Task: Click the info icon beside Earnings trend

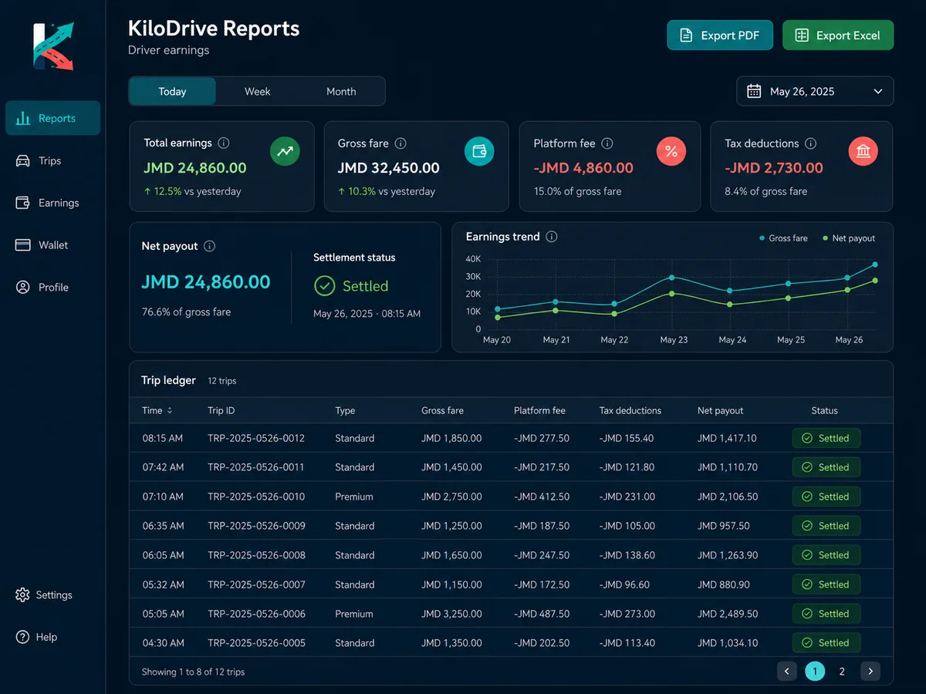Action: 552,237
